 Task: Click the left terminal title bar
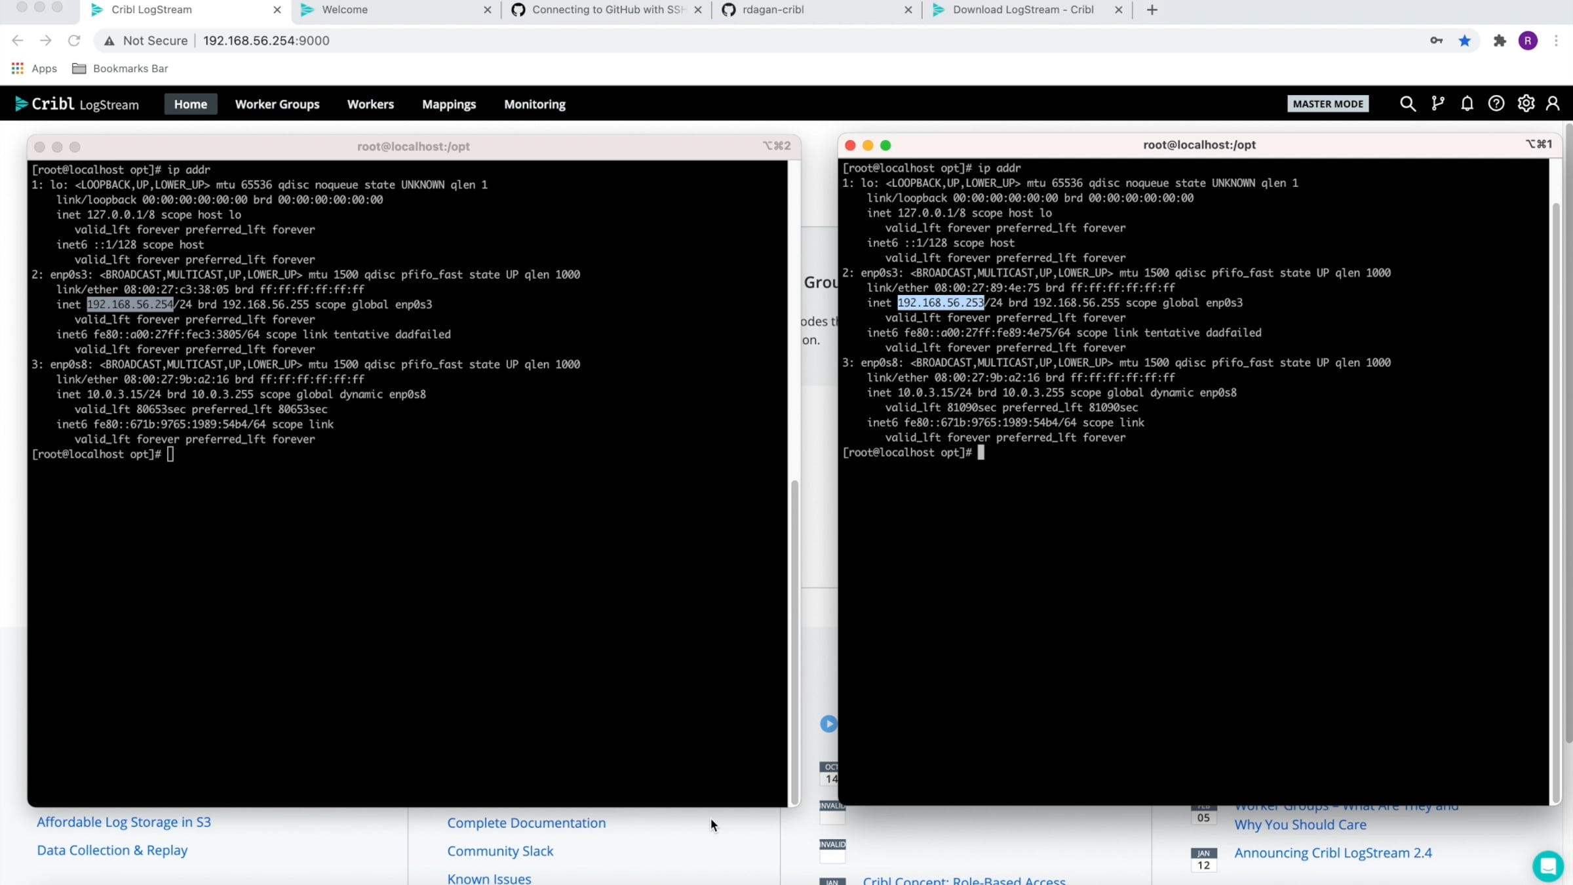coord(414,147)
